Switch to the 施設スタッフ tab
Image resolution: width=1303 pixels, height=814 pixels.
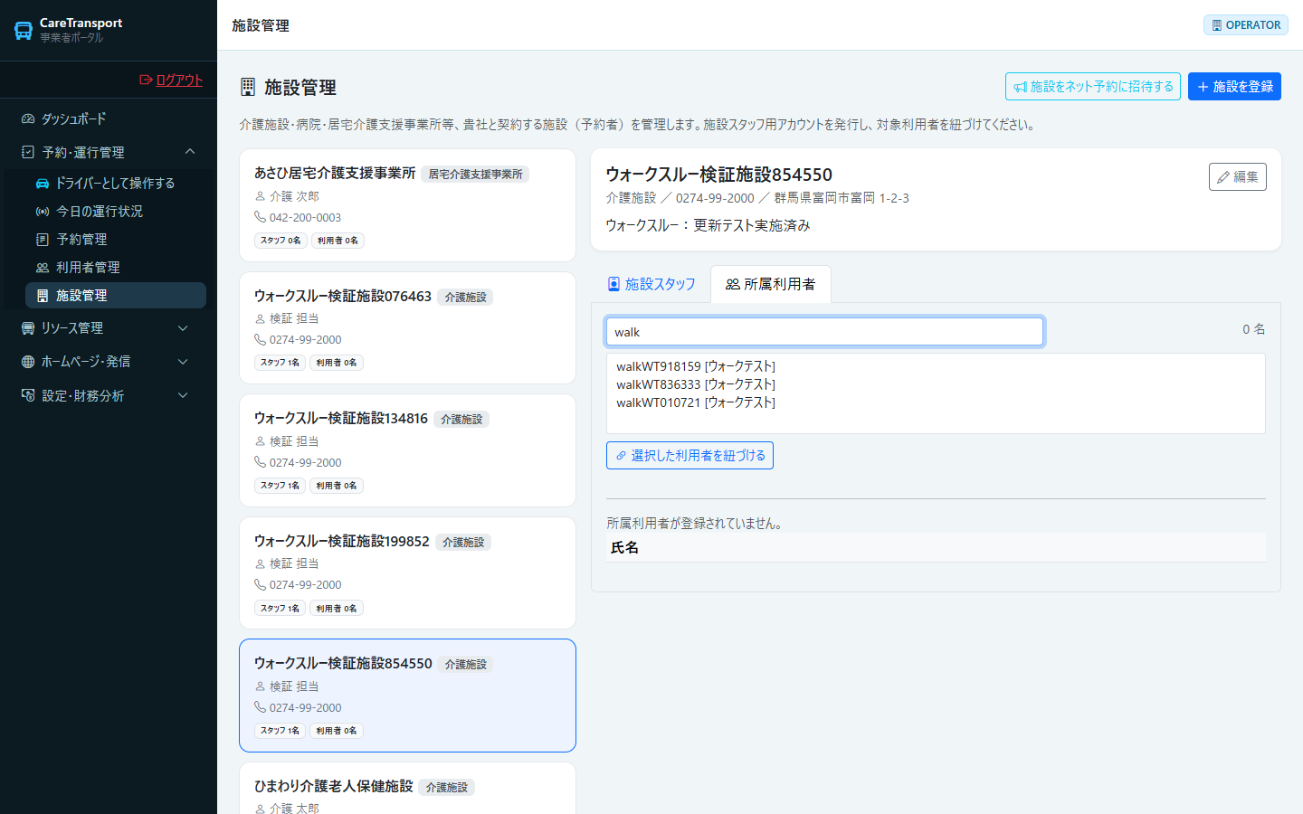tap(651, 284)
